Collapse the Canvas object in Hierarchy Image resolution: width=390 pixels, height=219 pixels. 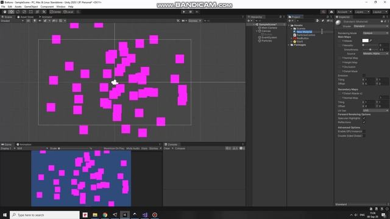(257, 31)
